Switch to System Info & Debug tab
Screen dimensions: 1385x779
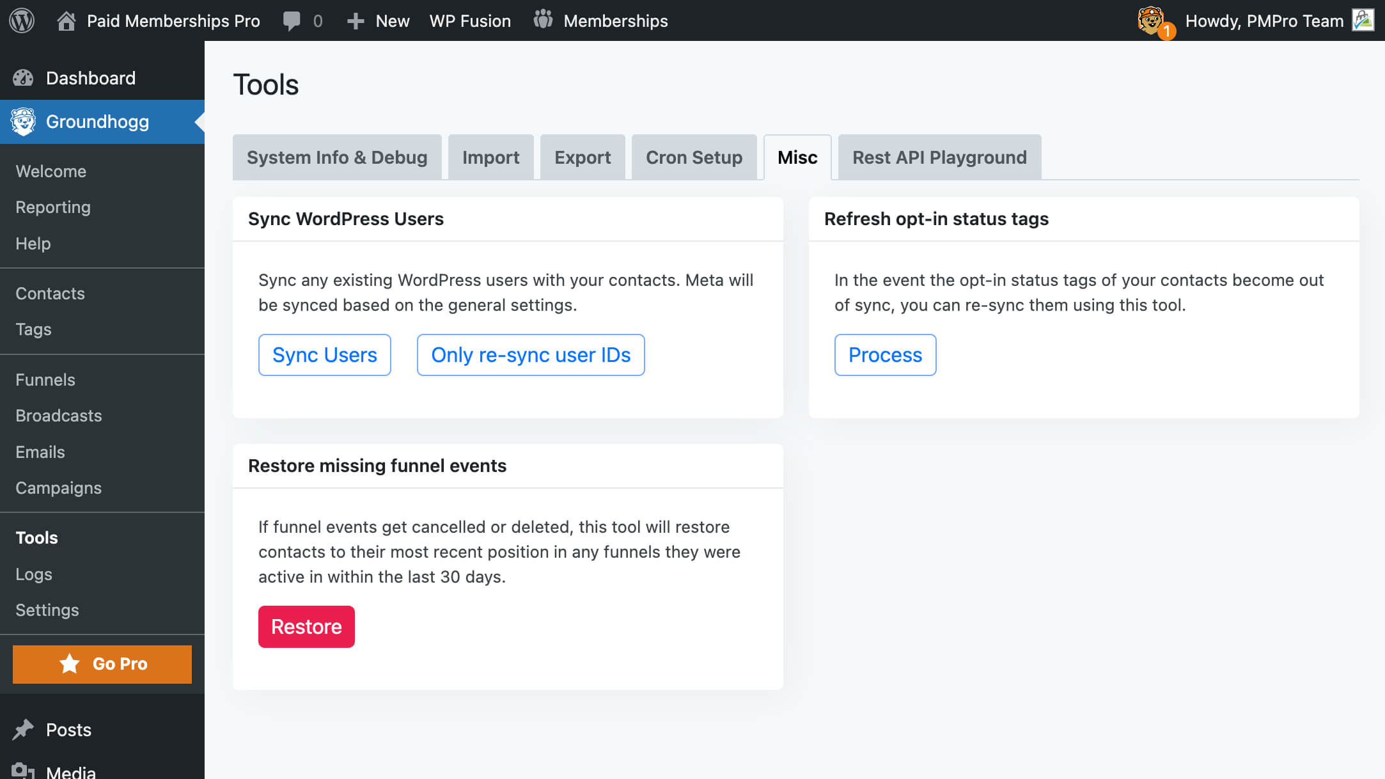point(337,156)
